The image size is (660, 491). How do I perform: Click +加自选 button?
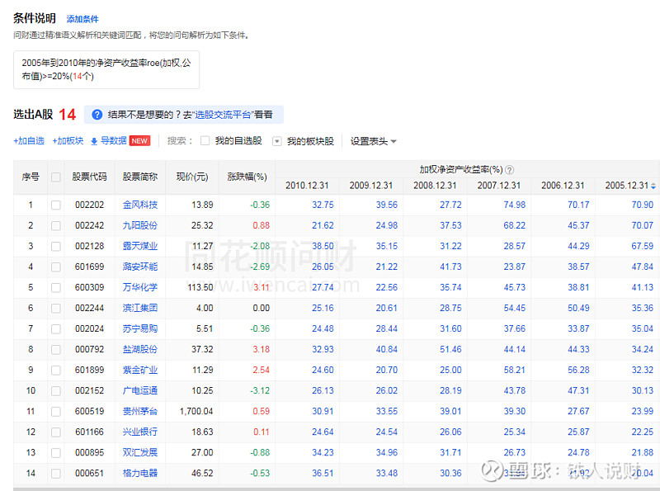[x=29, y=141]
